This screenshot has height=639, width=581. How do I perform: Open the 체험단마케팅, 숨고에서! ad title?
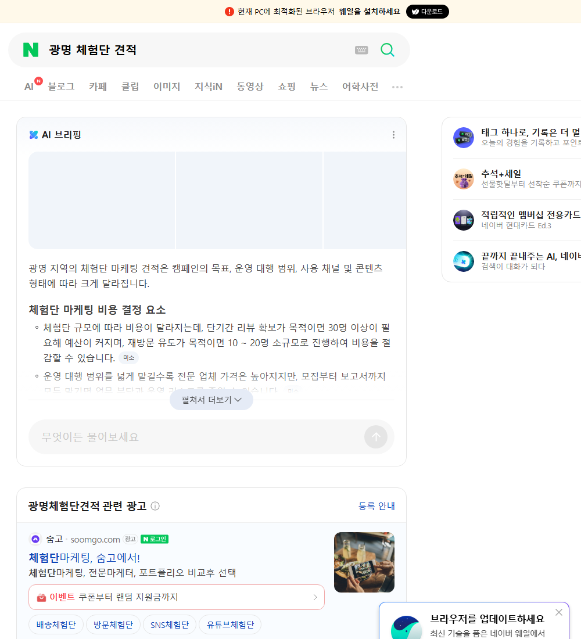84,558
